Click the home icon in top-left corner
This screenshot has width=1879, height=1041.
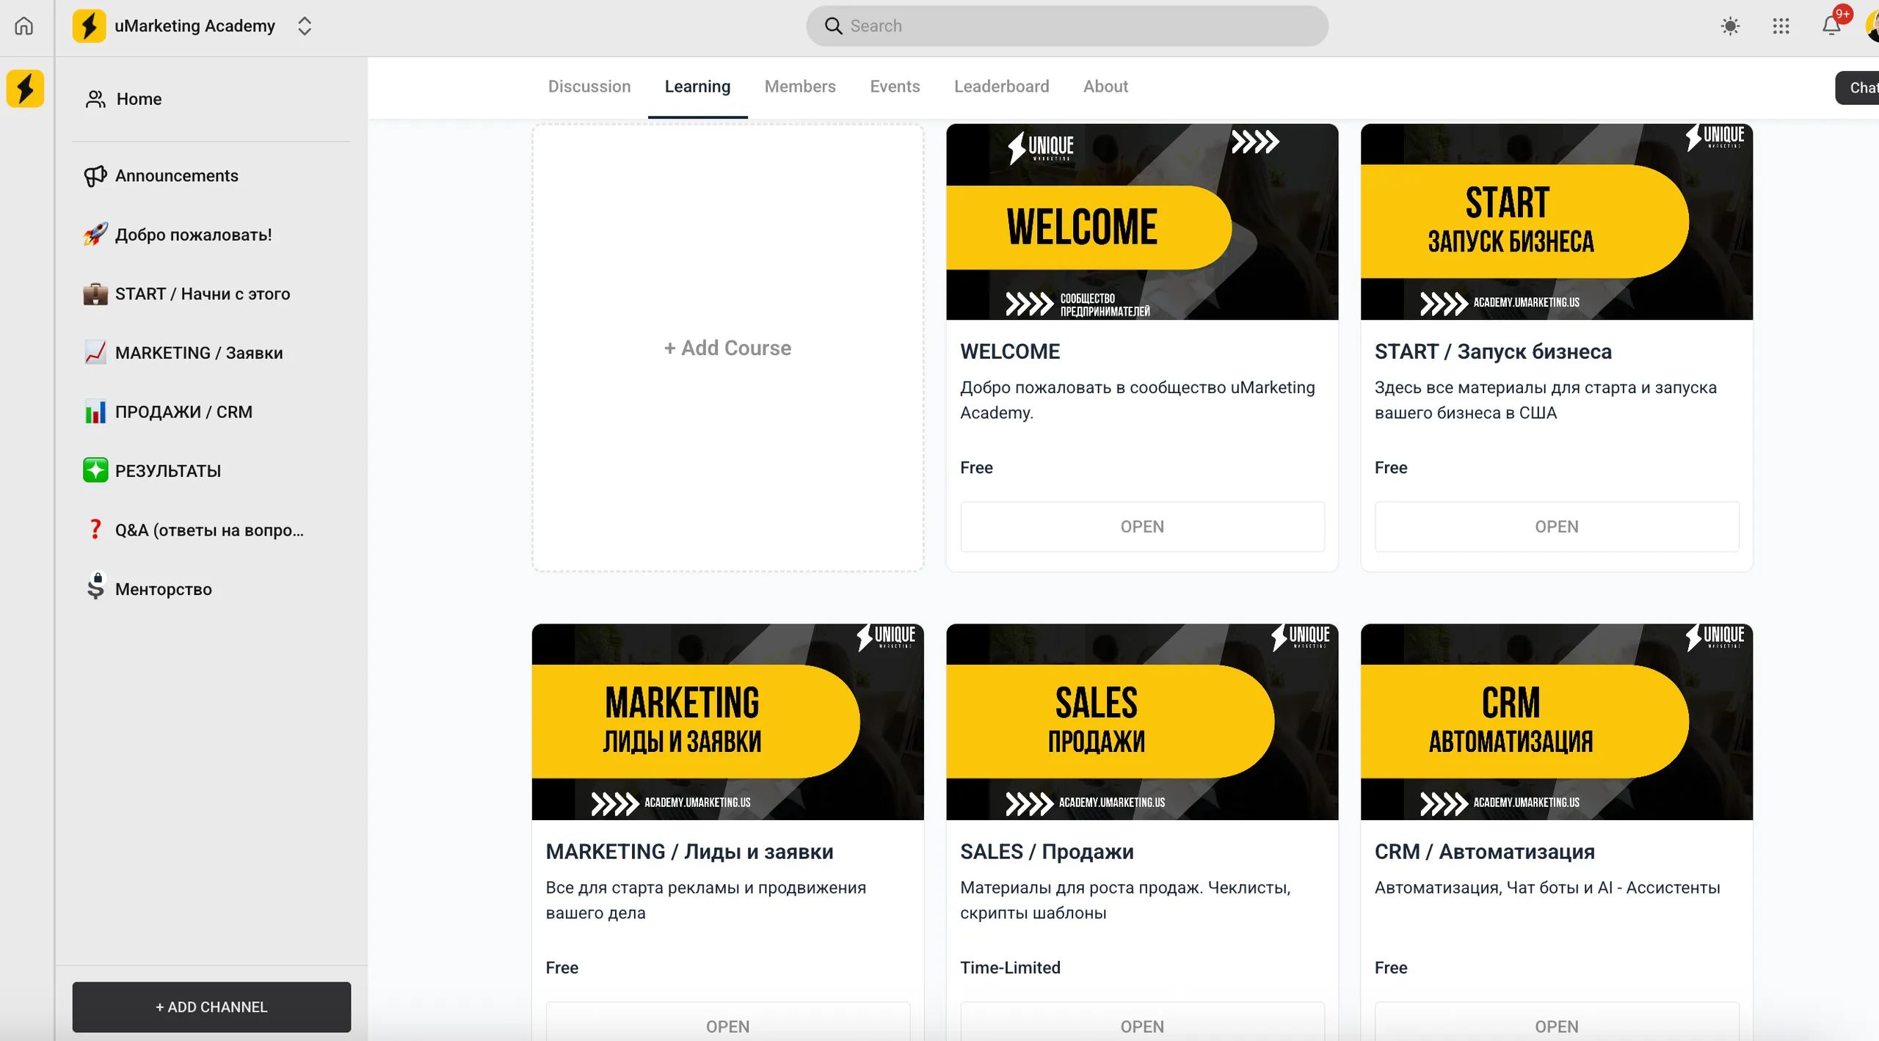[x=24, y=26]
